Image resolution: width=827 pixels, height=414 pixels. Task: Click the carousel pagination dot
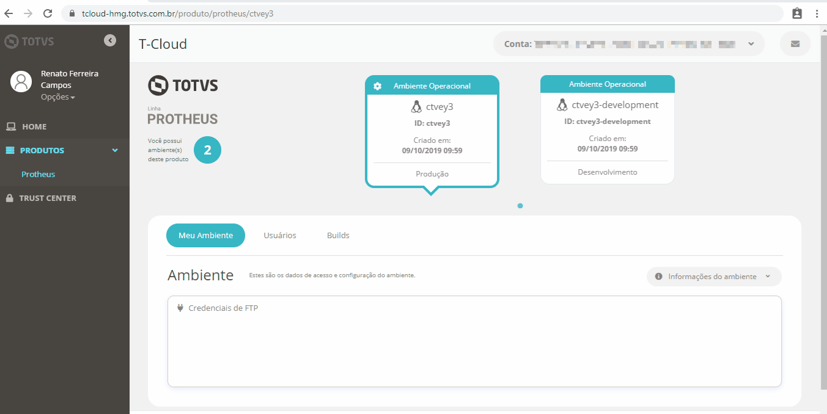point(520,206)
